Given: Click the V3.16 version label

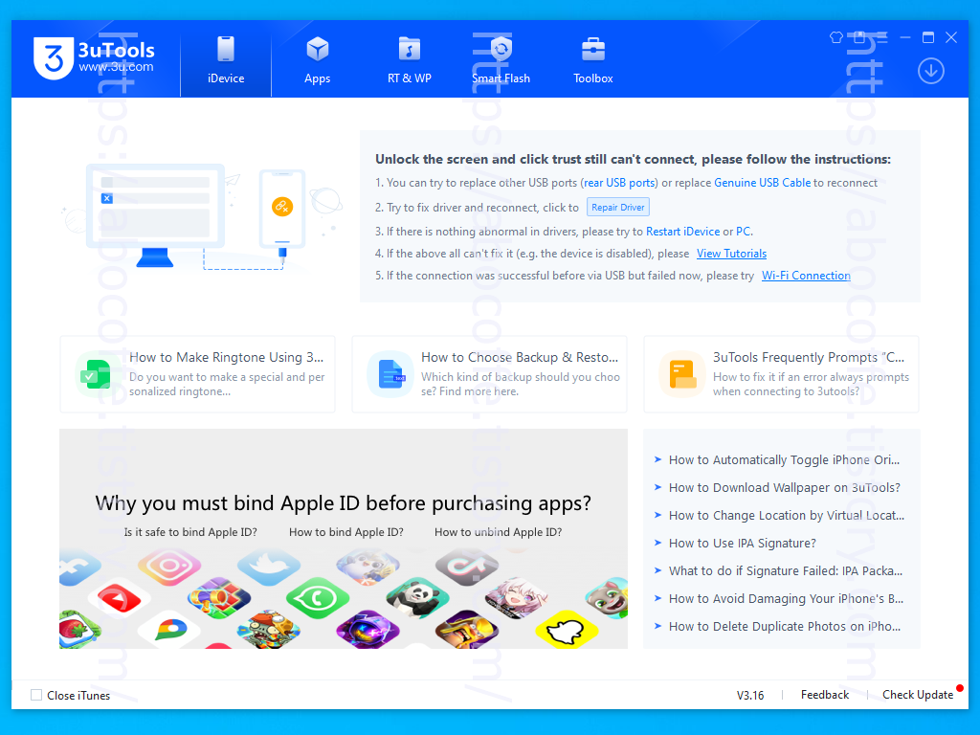Looking at the screenshot, I should point(750,695).
